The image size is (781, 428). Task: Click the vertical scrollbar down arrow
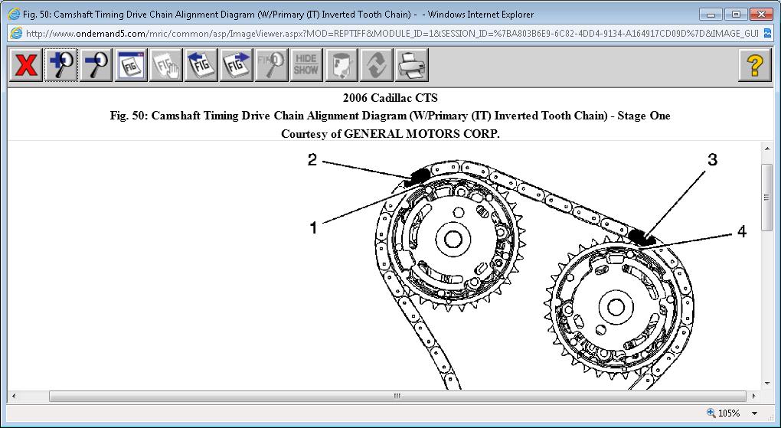tap(767, 384)
